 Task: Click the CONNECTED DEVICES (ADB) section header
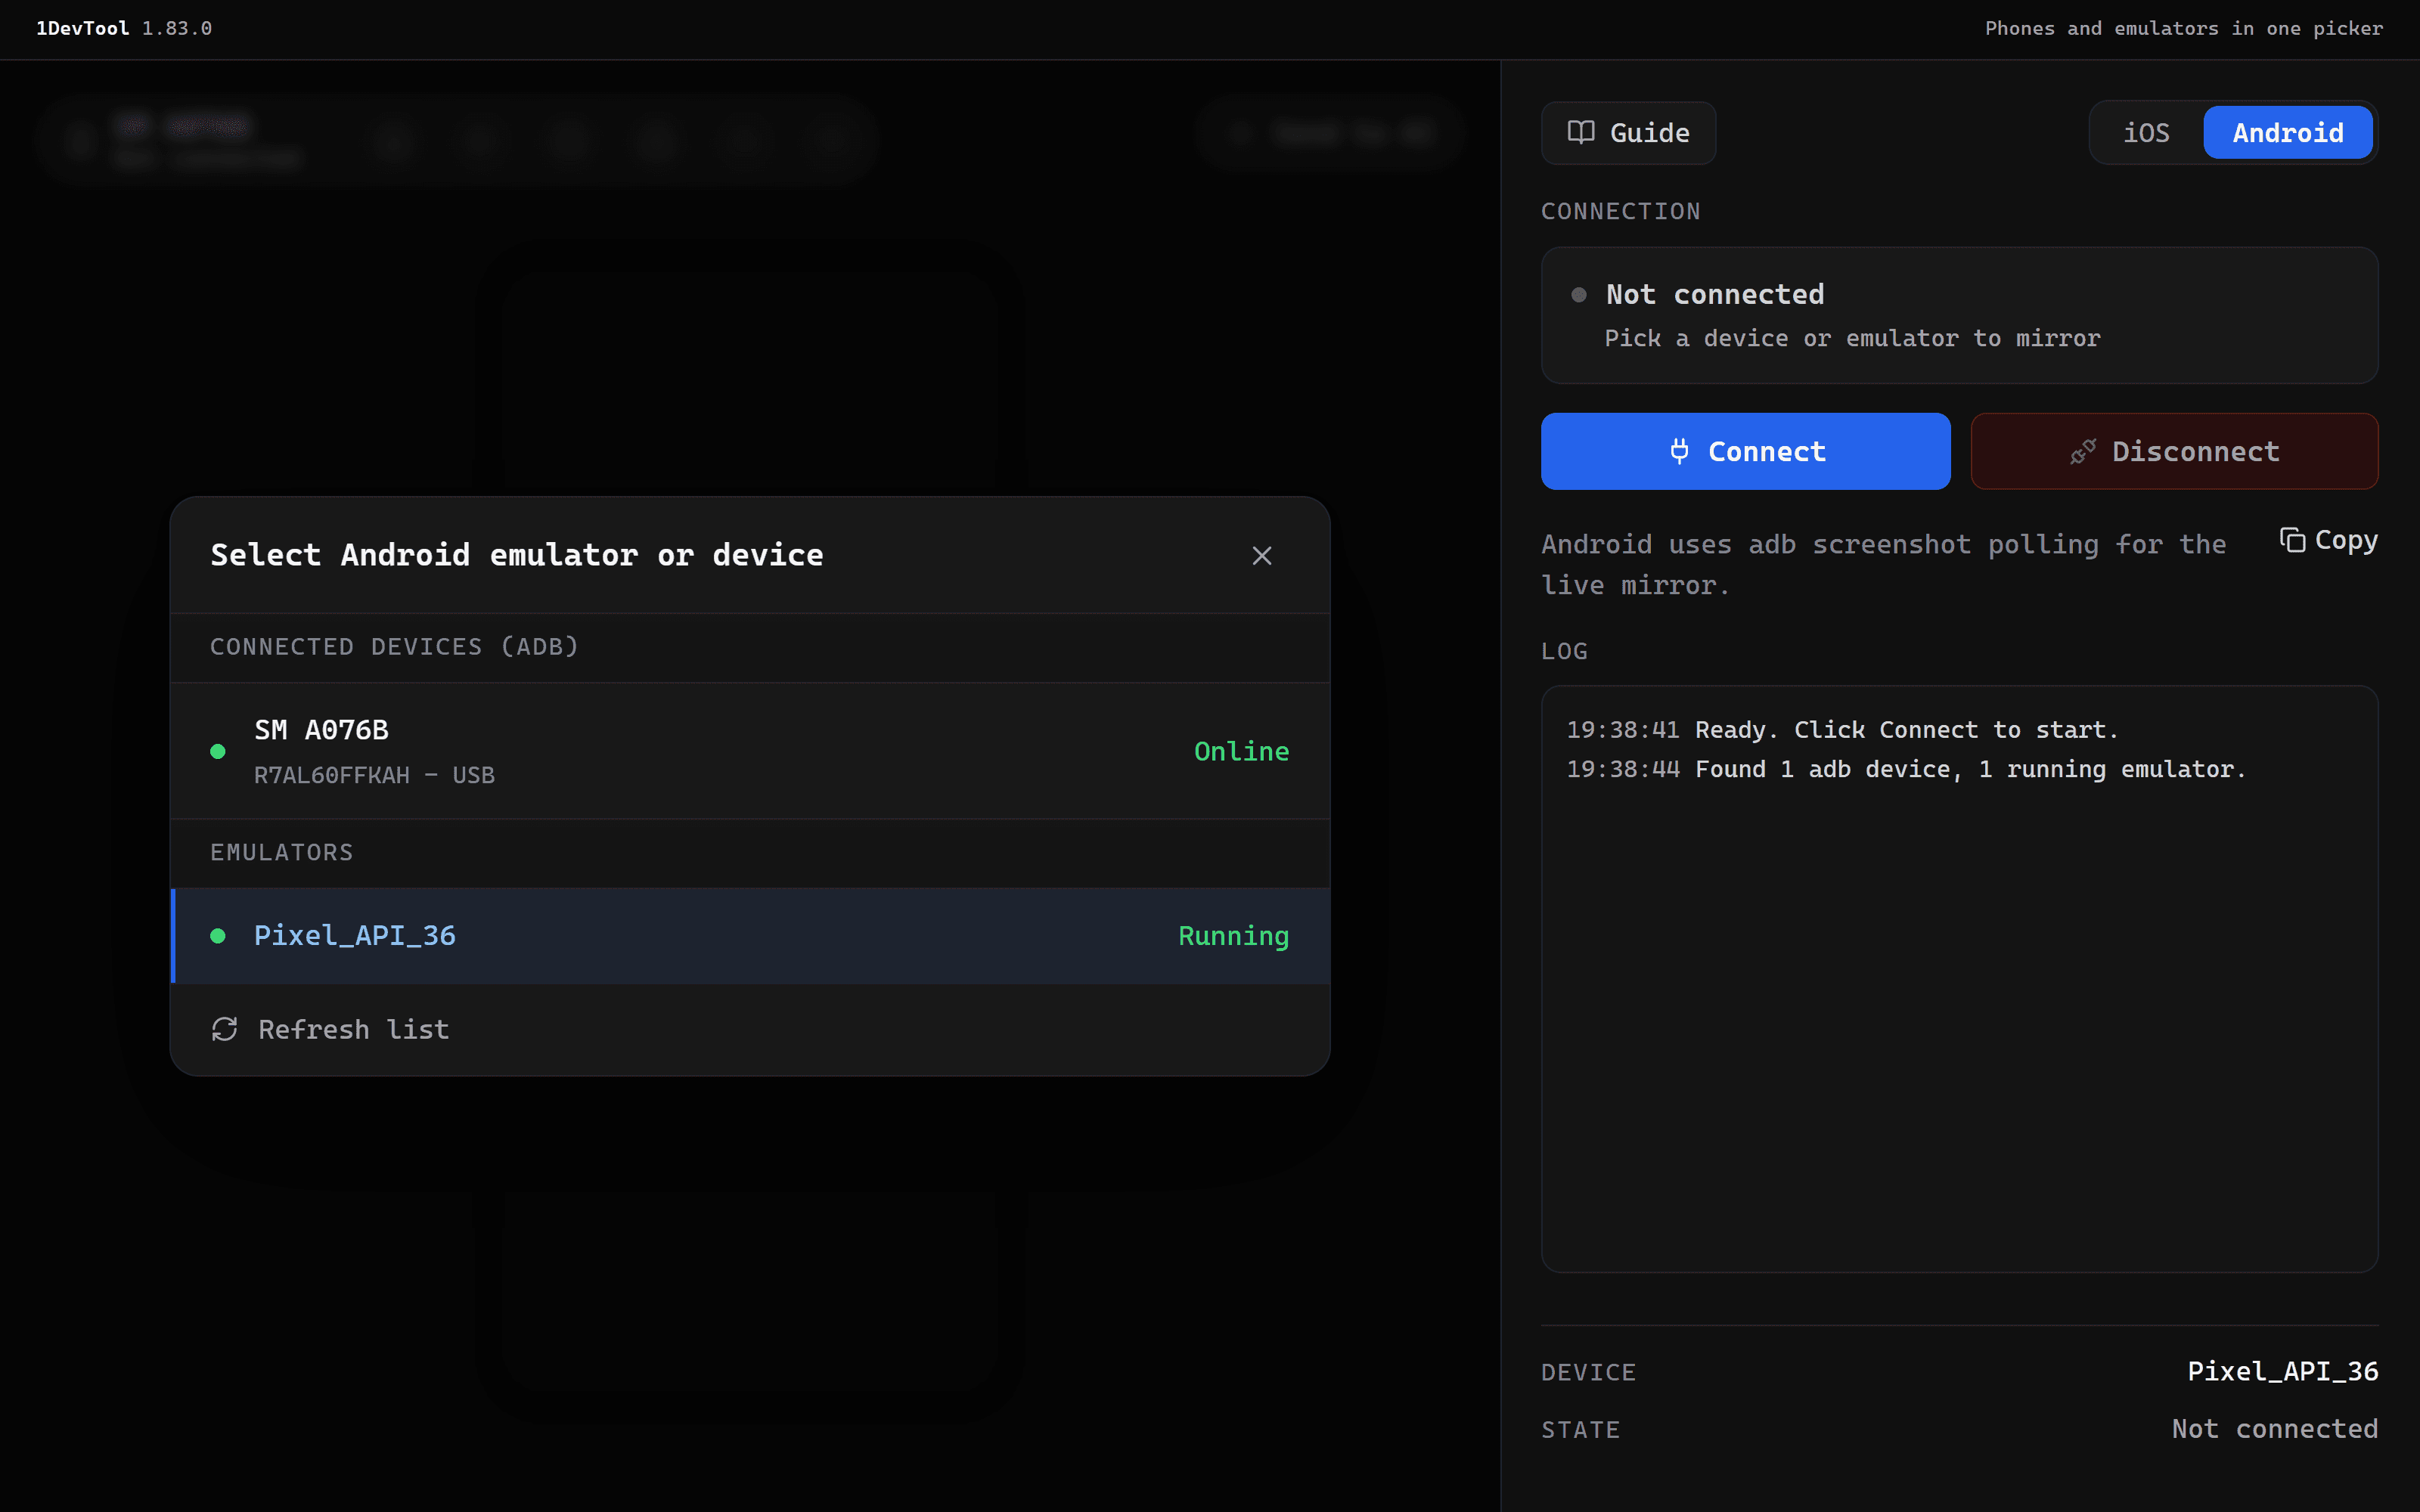pyautogui.click(x=394, y=647)
